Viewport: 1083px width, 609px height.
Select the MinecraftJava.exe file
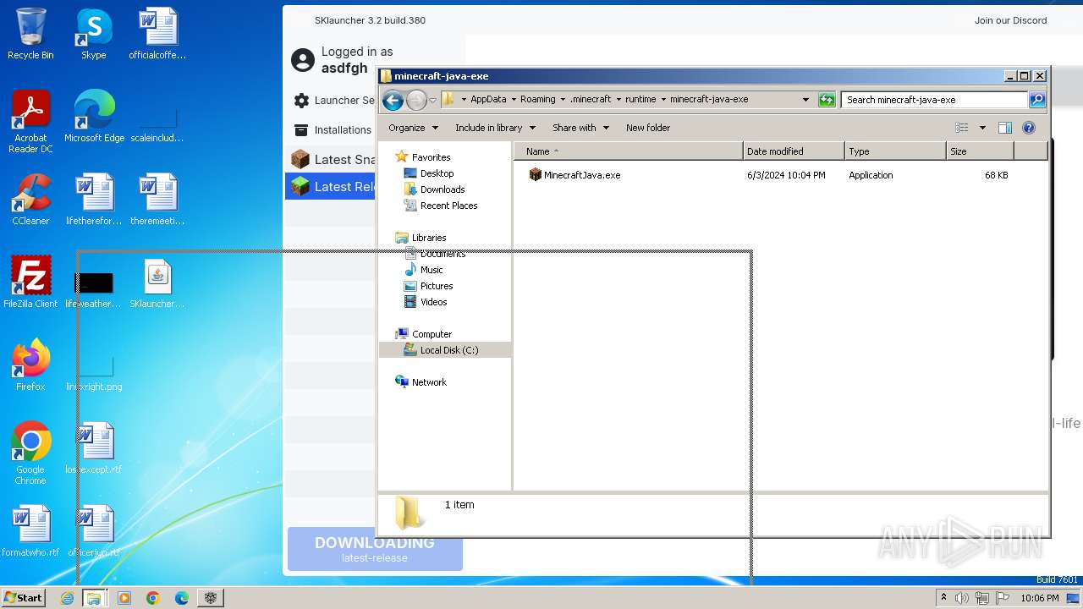tap(574, 175)
